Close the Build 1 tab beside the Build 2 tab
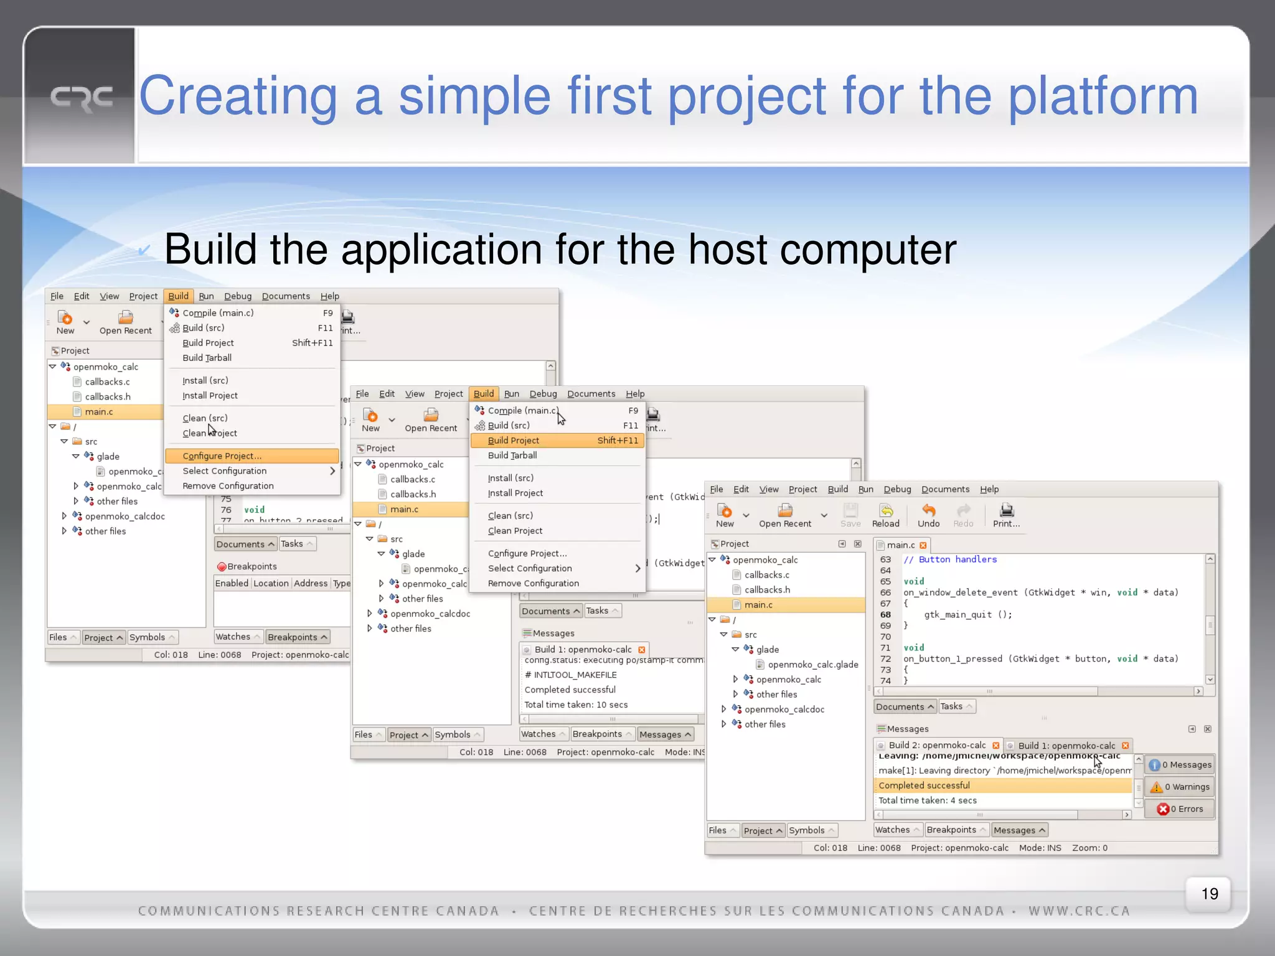Image resolution: width=1275 pixels, height=956 pixels. coord(1125,746)
